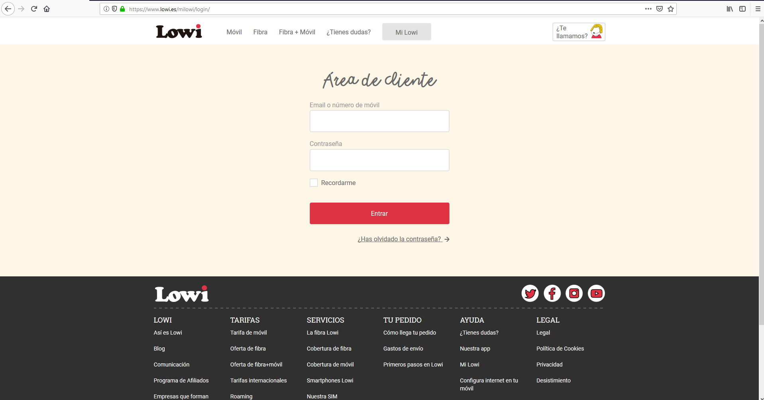
Task: Click the Lowi logo in the header
Action: (x=178, y=31)
